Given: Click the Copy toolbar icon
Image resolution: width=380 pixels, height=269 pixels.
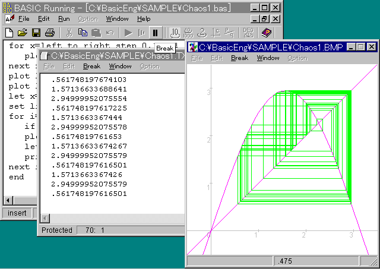Looking at the screenshot, I should click(83, 33).
